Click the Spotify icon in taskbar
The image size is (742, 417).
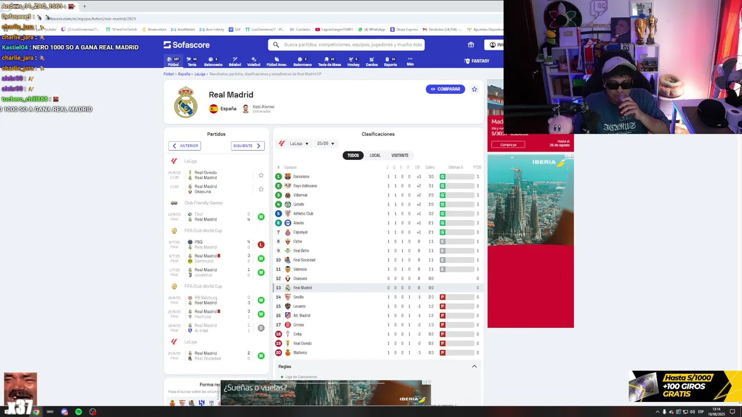(x=78, y=412)
